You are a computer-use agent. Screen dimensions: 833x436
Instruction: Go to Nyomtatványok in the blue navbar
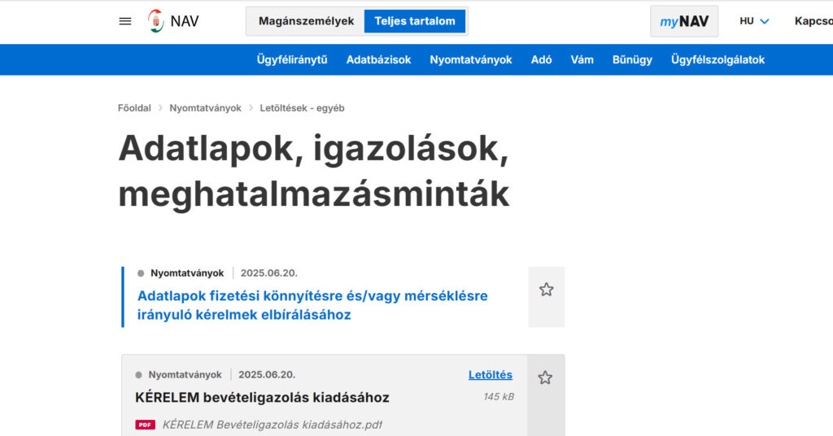coord(471,59)
